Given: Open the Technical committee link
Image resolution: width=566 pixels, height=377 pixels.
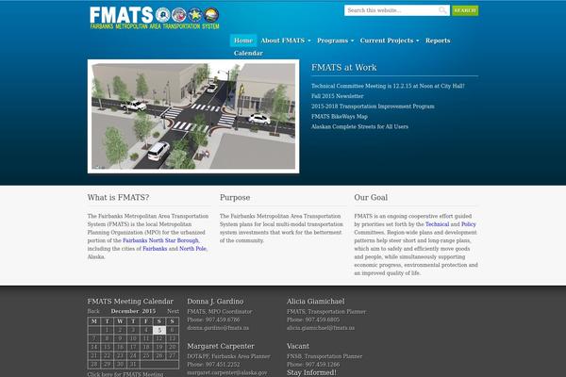Looking at the screenshot, I should point(437,224).
